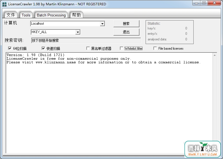Open the 帮助 menu tab

click(x=77, y=15)
